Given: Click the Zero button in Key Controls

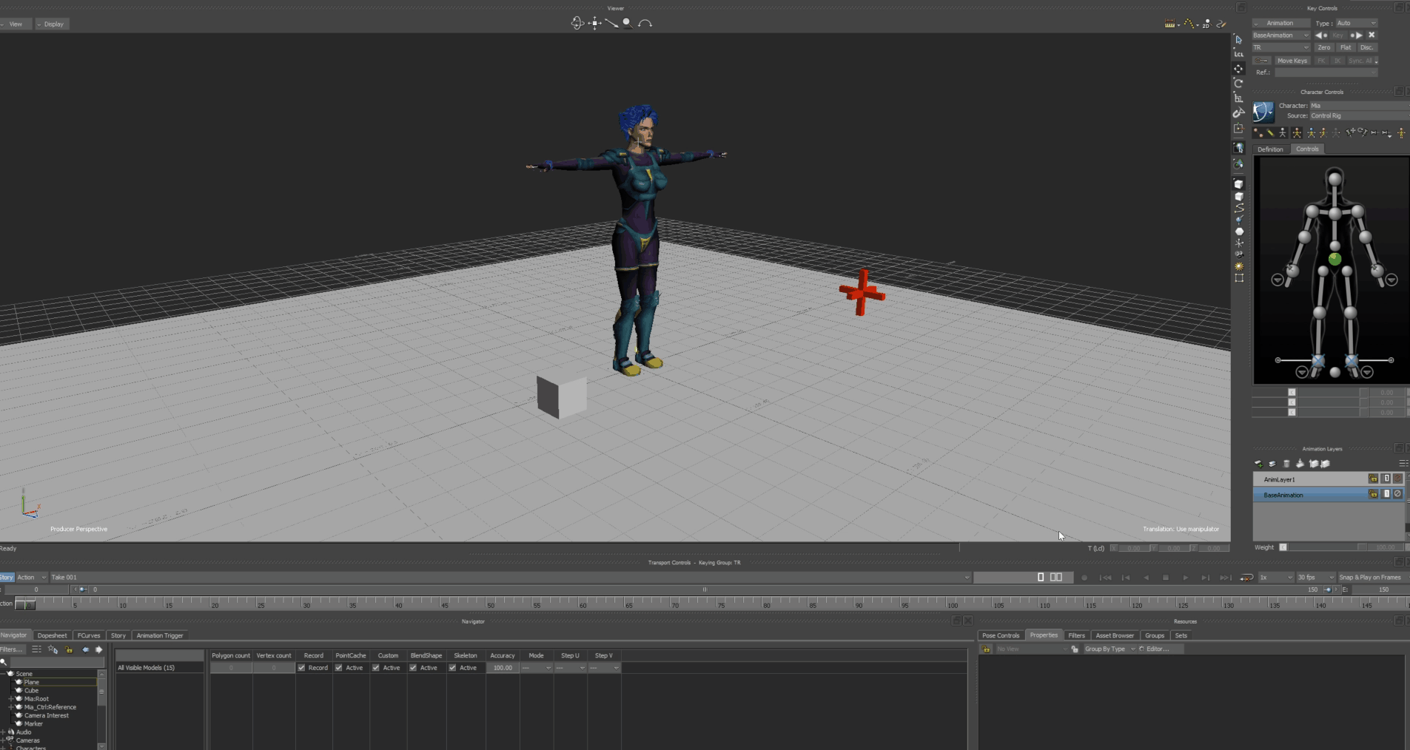Looking at the screenshot, I should (1324, 47).
